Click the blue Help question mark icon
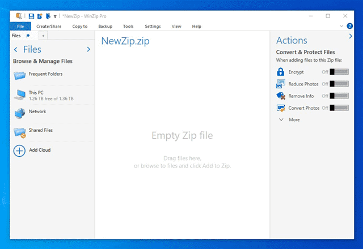The width and height of the screenshot is (363, 249). [x=349, y=26]
